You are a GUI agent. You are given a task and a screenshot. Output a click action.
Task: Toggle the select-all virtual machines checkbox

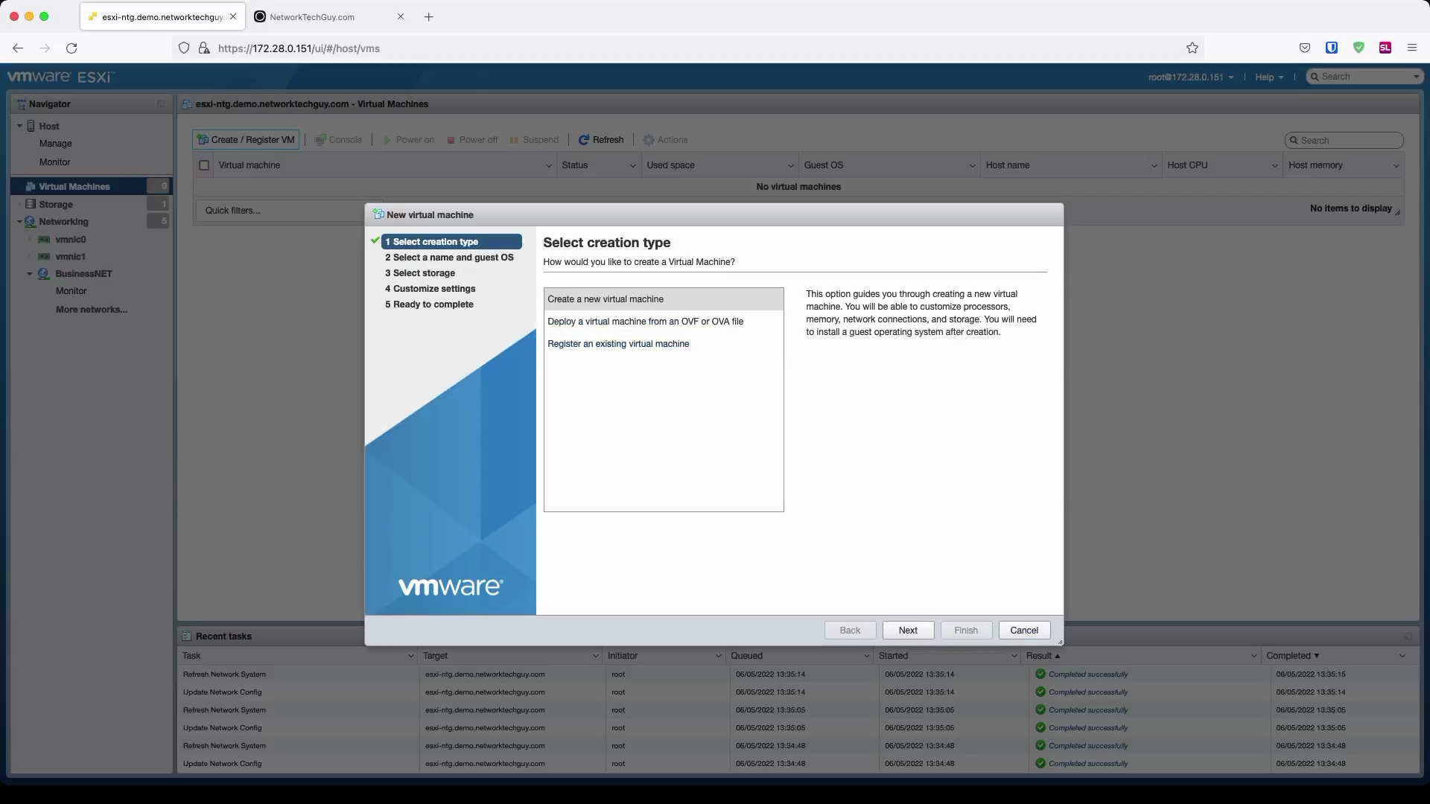(x=204, y=165)
